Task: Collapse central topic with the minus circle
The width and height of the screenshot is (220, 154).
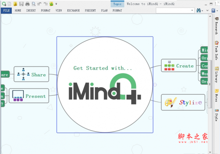Action: [155, 85]
